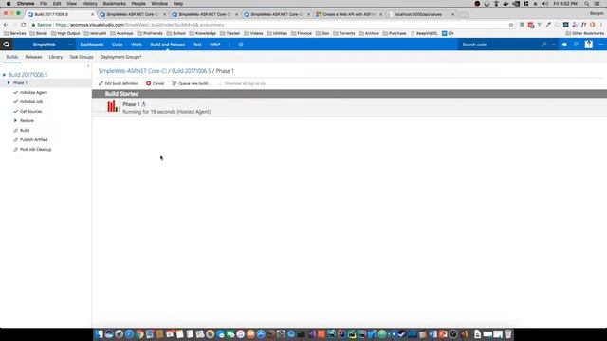The image size is (607, 341).
Task: Open the Visual Studio Team Services home logo
Action: click(x=7, y=45)
